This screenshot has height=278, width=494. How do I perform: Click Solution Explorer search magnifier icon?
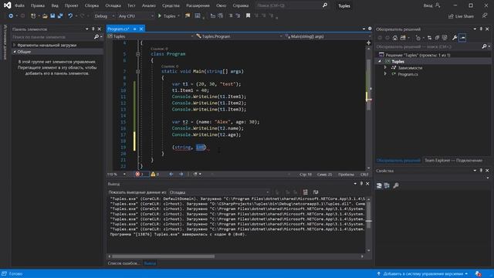[x=484, y=46]
